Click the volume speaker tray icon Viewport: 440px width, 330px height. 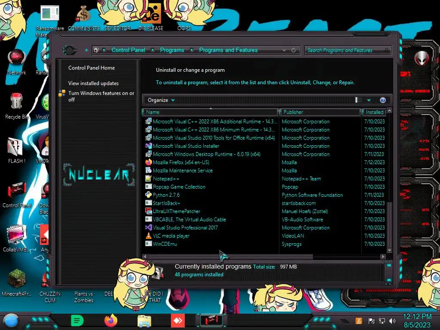[392, 321]
